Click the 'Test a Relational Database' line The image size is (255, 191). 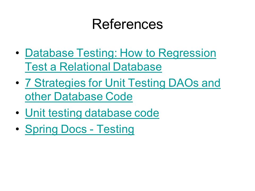pyautogui.click(x=93, y=67)
